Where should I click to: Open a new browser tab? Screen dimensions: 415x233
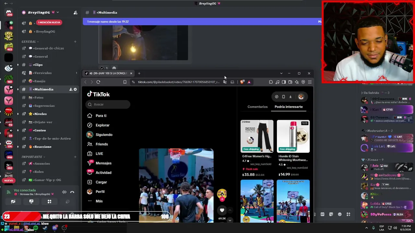tap(139, 73)
